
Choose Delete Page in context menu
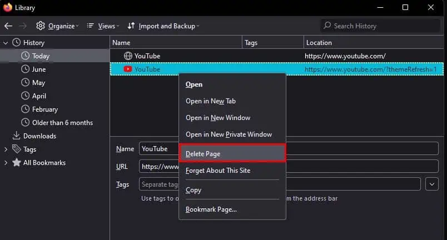(232, 154)
